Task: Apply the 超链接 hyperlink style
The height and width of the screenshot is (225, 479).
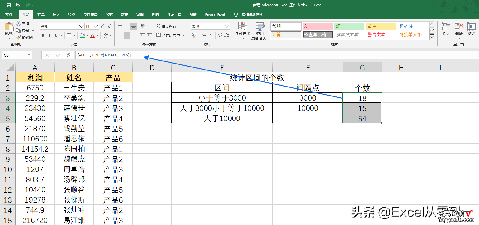Action: [x=406, y=26]
